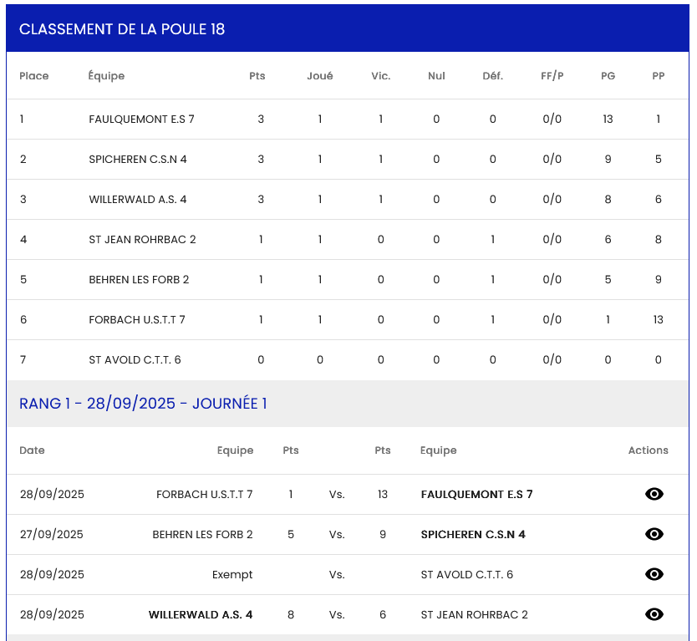The width and height of the screenshot is (697, 641).
Task: Click eye icon for St Avold exempt row
Action: (654, 574)
